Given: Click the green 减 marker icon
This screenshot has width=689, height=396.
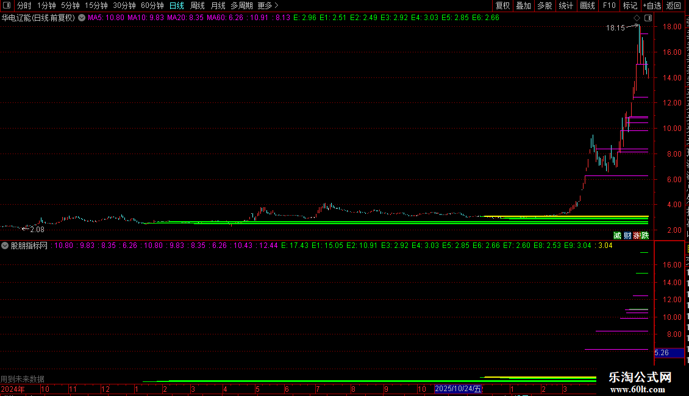Looking at the screenshot, I should [617, 236].
